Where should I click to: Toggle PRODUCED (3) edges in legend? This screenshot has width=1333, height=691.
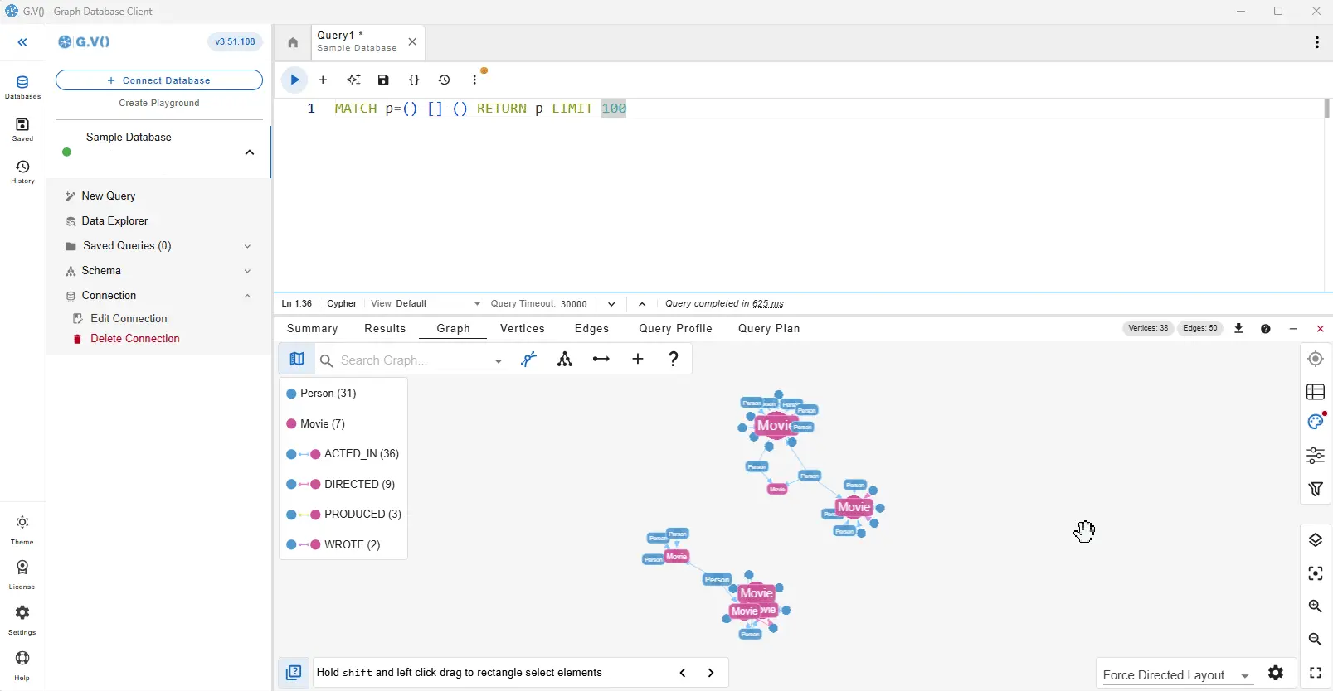click(343, 515)
